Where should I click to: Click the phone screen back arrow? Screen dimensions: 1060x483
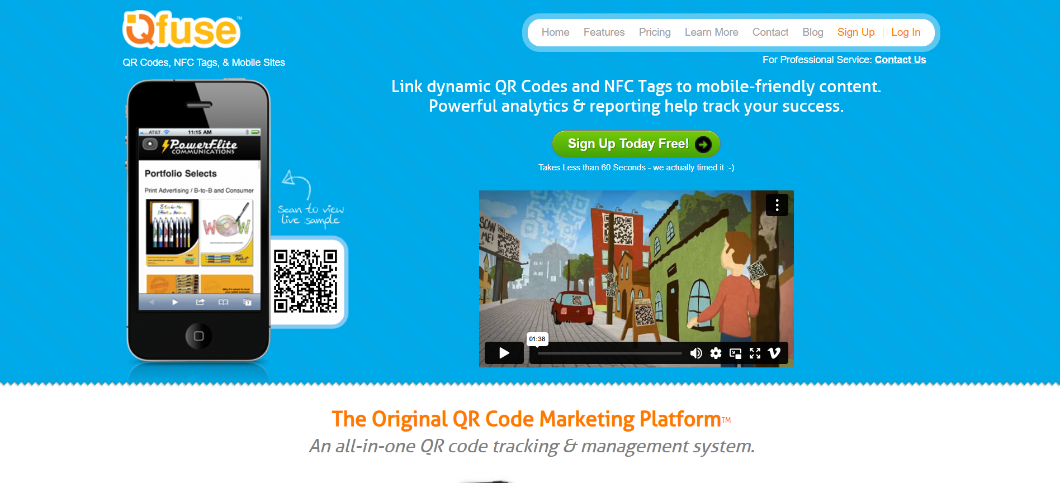pos(151,302)
